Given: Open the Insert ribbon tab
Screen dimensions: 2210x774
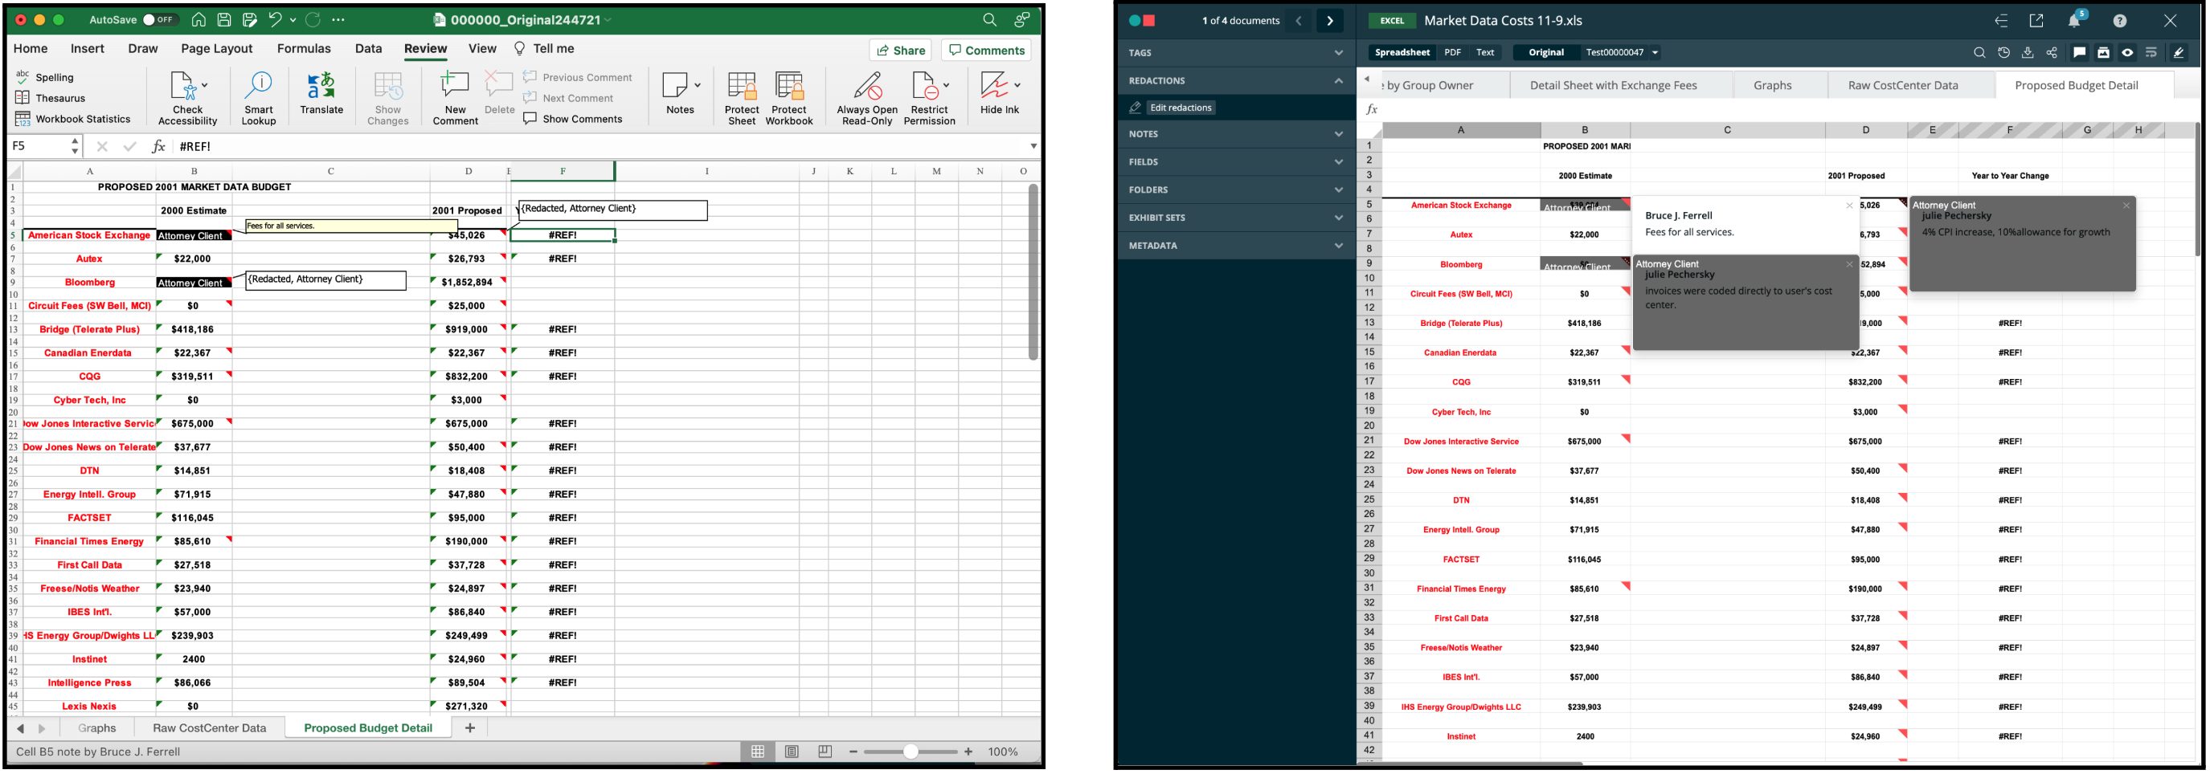Looking at the screenshot, I should (x=88, y=49).
